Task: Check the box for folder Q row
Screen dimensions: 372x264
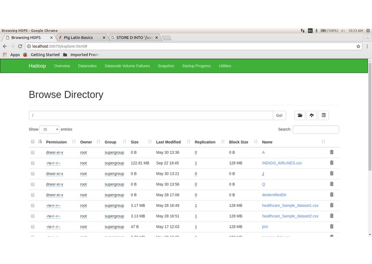Action: click(33, 184)
